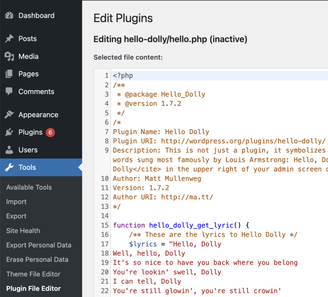Click the 'You're lookin' swell, Dolly' line

pyautogui.click(x=167, y=272)
